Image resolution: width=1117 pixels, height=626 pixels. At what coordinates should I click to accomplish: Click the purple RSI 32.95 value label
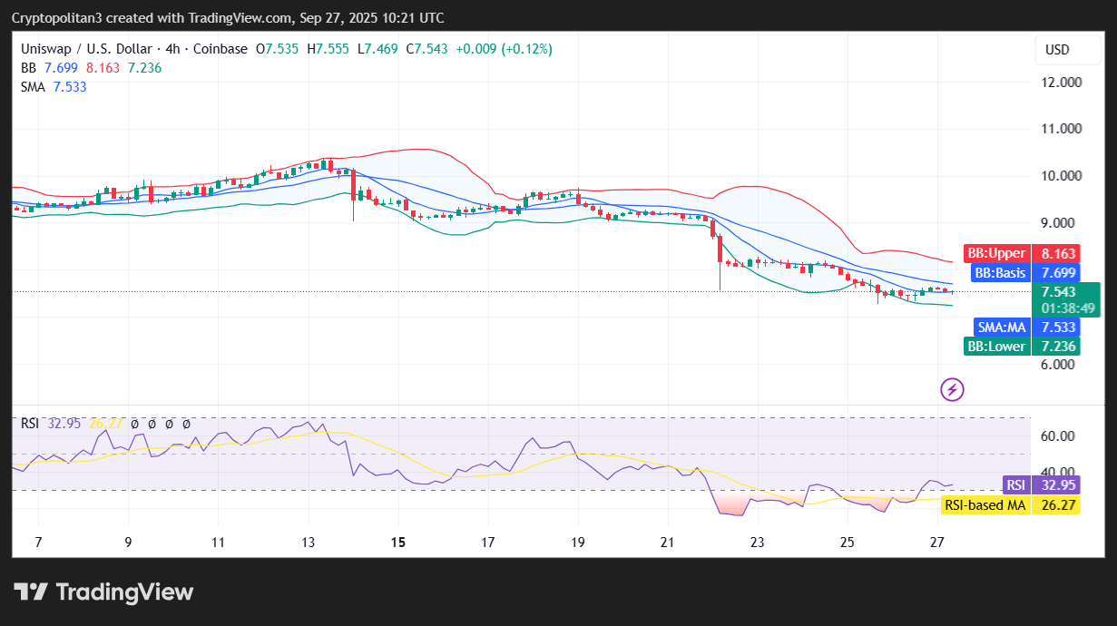coord(1040,484)
